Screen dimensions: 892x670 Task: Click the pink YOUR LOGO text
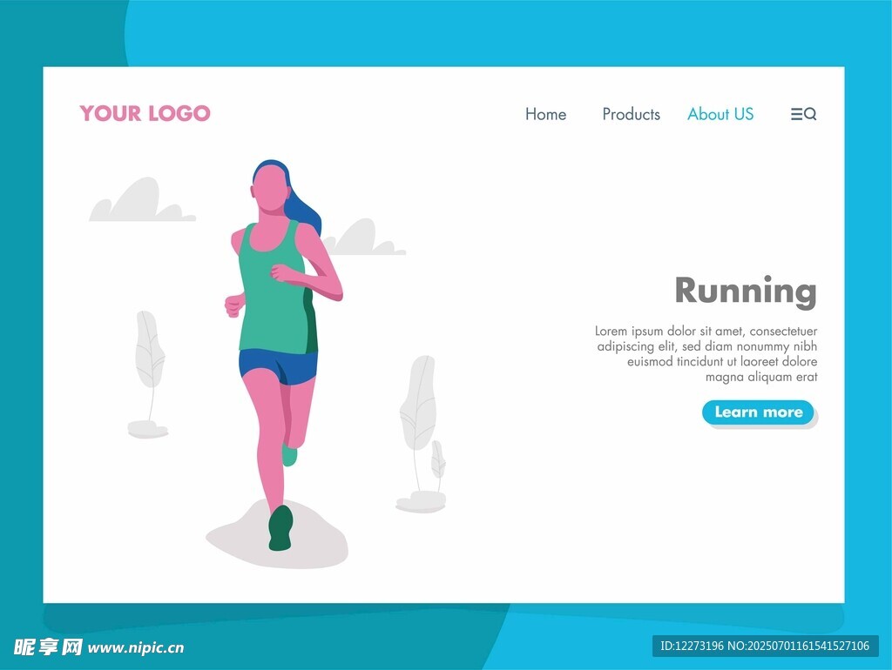[x=145, y=113]
